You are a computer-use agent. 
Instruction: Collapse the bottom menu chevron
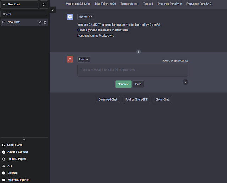[24, 140]
